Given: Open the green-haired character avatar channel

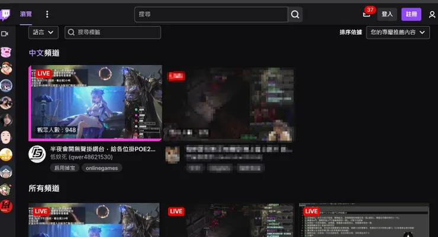Looking at the screenshot, I should [x=6, y=189].
